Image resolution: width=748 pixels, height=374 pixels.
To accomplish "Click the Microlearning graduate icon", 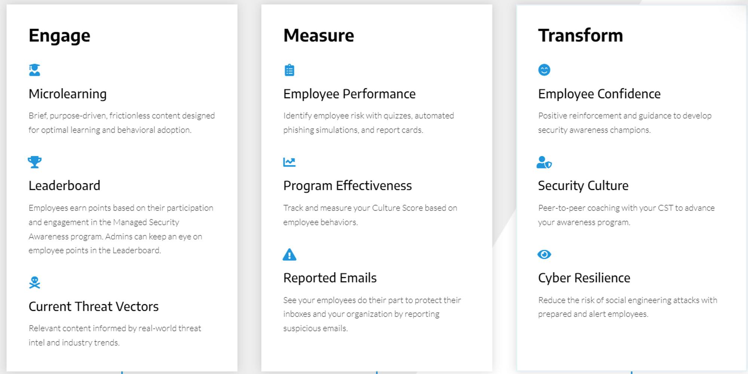I will [34, 70].
